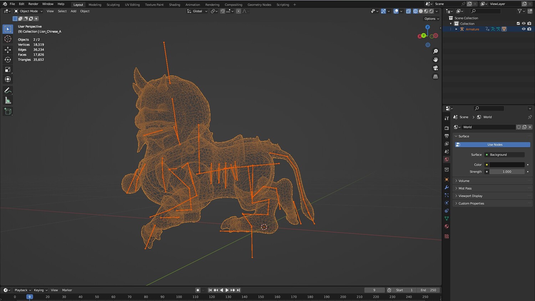Switch to Geometry Nodes workspace tab
This screenshot has width=535, height=301.
point(259,5)
